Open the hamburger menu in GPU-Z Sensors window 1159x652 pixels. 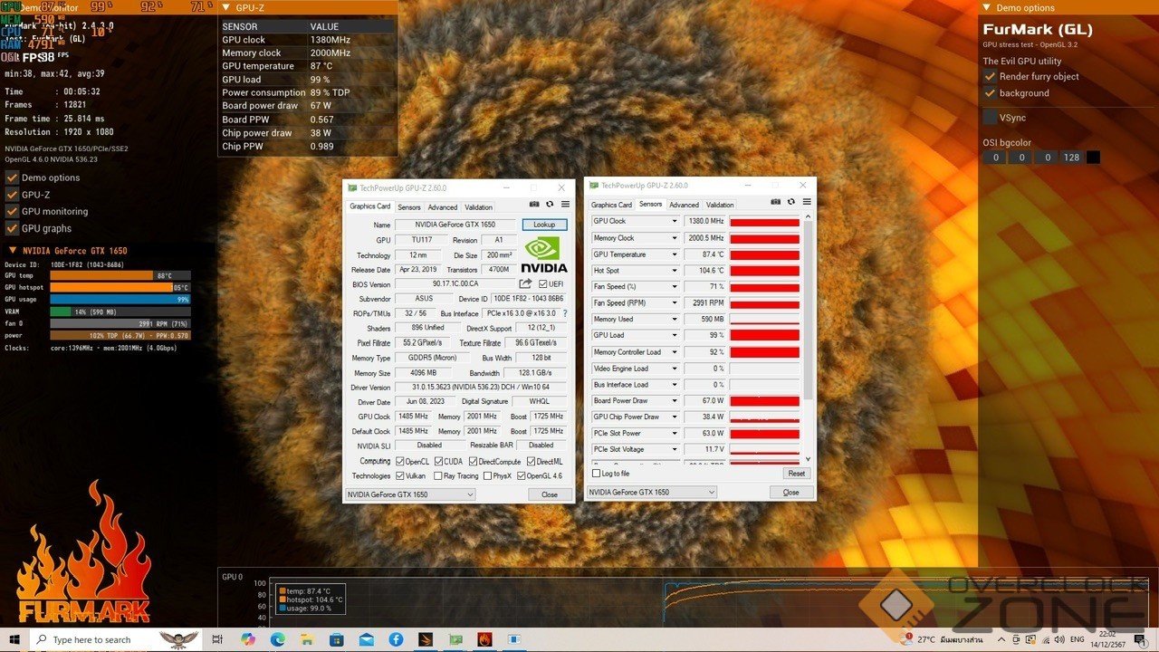point(807,202)
